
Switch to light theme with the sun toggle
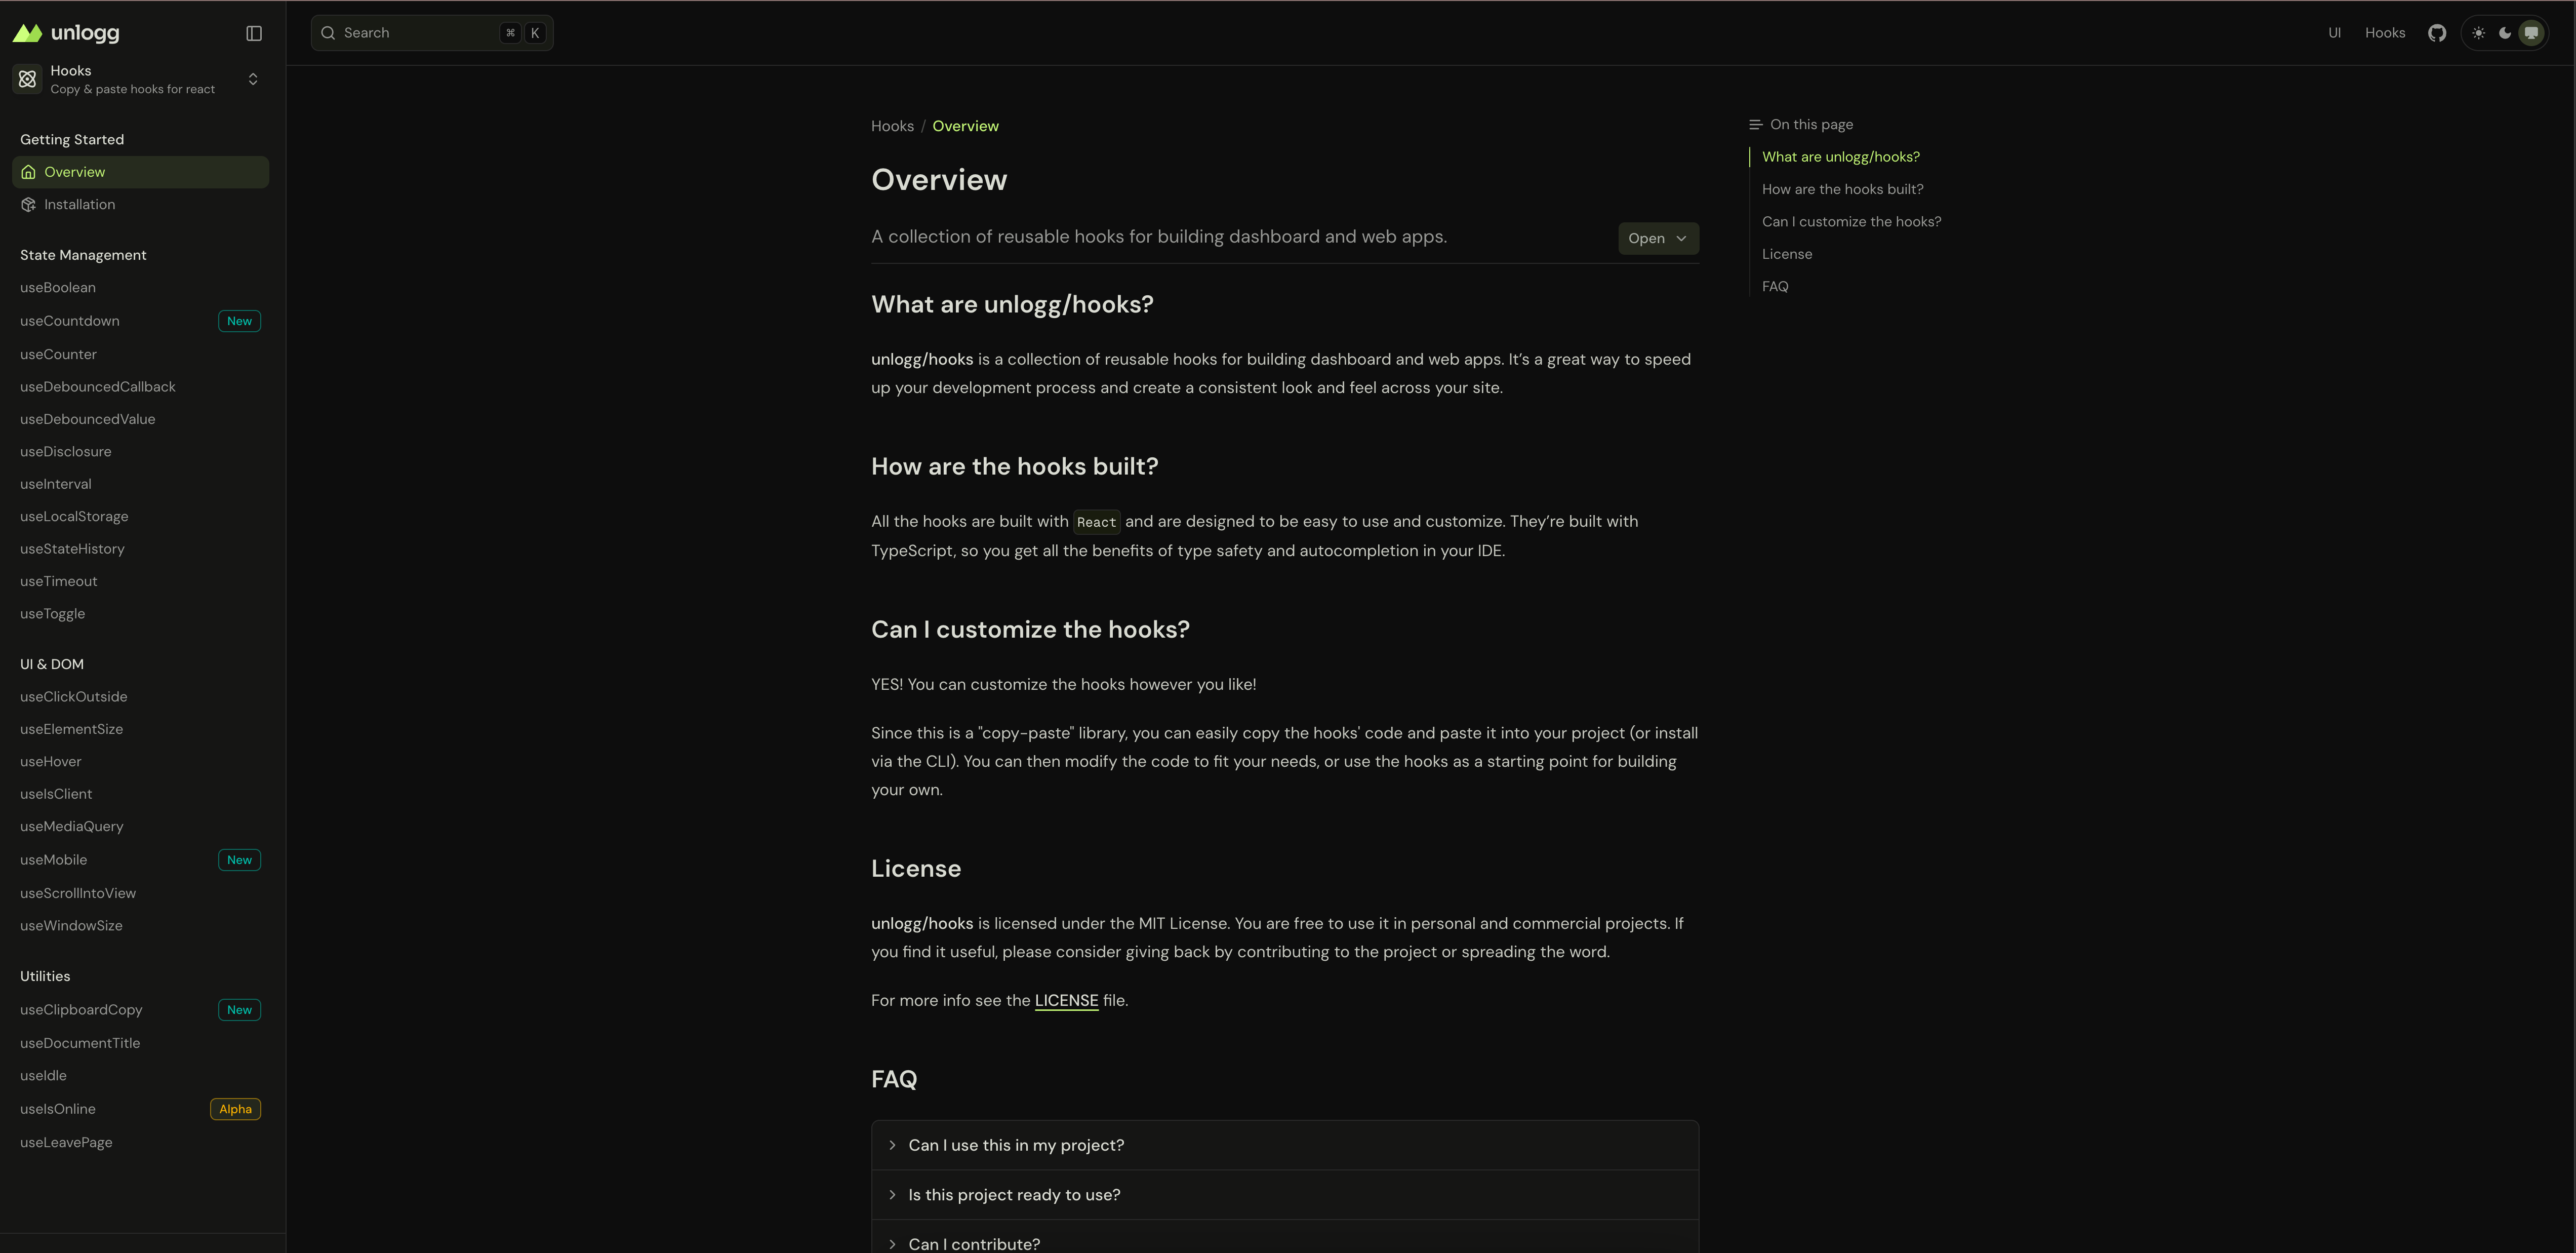point(2478,32)
